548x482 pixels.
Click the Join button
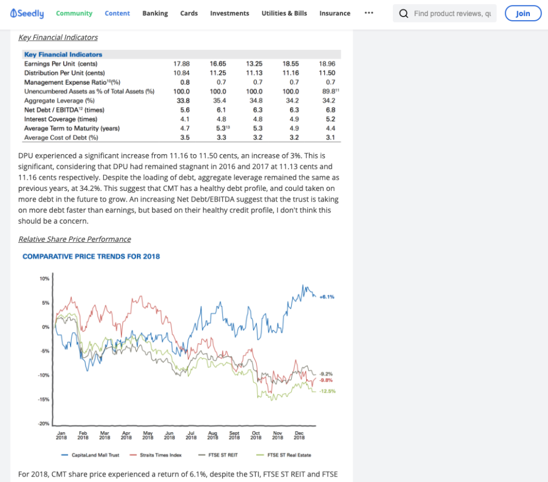(x=523, y=13)
